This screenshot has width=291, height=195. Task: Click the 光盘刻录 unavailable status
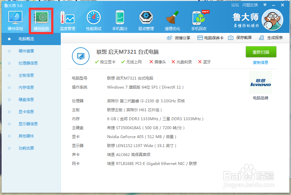pyautogui.click(x=182, y=62)
